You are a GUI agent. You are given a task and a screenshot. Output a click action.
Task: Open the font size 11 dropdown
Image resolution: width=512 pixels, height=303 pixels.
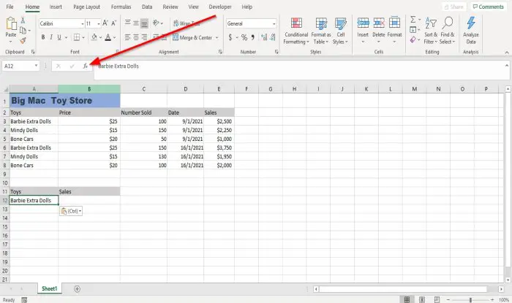click(99, 24)
